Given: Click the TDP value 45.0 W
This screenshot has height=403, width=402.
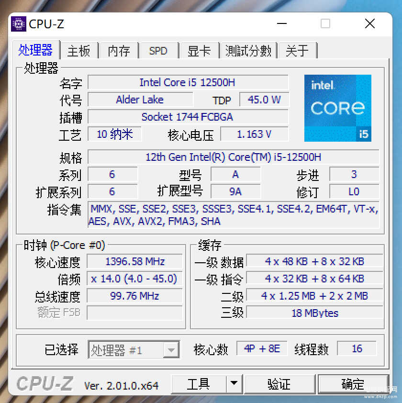Looking at the screenshot, I should [264, 100].
